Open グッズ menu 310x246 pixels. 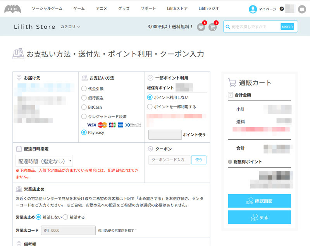pyautogui.click(x=124, y=9)
